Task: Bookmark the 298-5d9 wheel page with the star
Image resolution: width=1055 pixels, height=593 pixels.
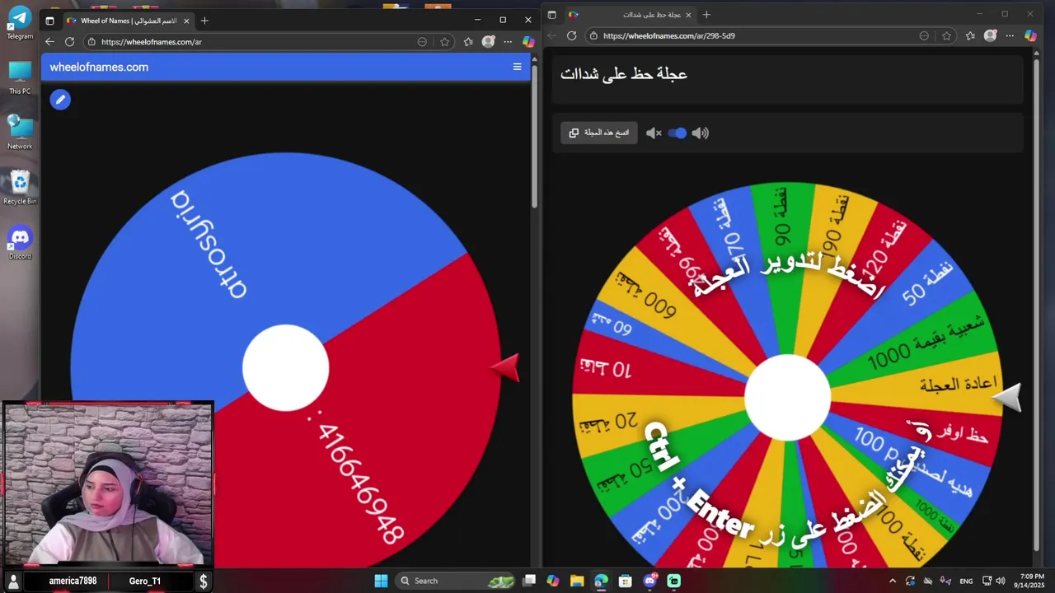Action: [x=946, y=36]
